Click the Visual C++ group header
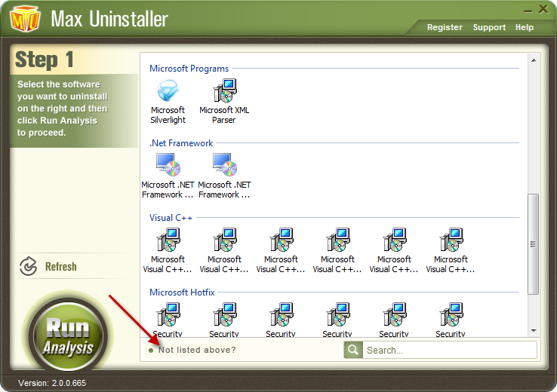The height and width of the screenshot is (392, 557). [x=171, y=217]
